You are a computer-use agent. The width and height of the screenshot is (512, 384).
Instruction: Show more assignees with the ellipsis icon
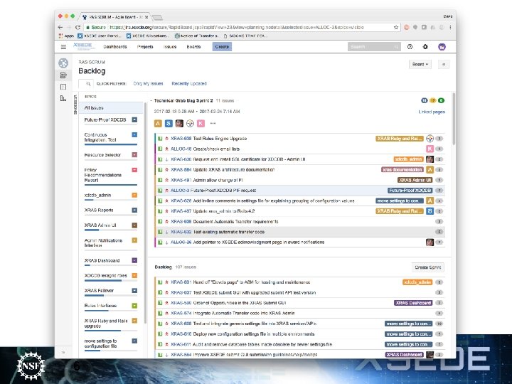213,124
